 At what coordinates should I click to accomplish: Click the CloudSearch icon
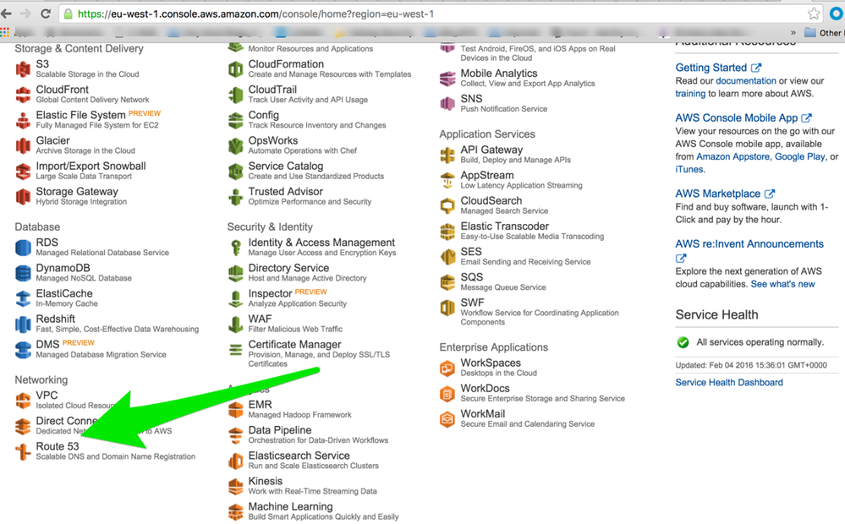pyautogui.click(x=447, y=205)
